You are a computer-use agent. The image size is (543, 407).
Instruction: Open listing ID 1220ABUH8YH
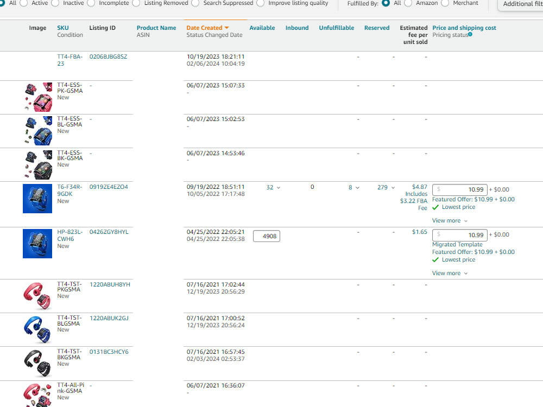pos(110,284)
